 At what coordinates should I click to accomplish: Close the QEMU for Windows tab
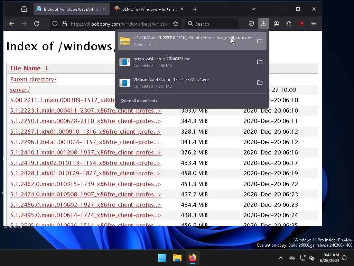[x=182, y=9]
